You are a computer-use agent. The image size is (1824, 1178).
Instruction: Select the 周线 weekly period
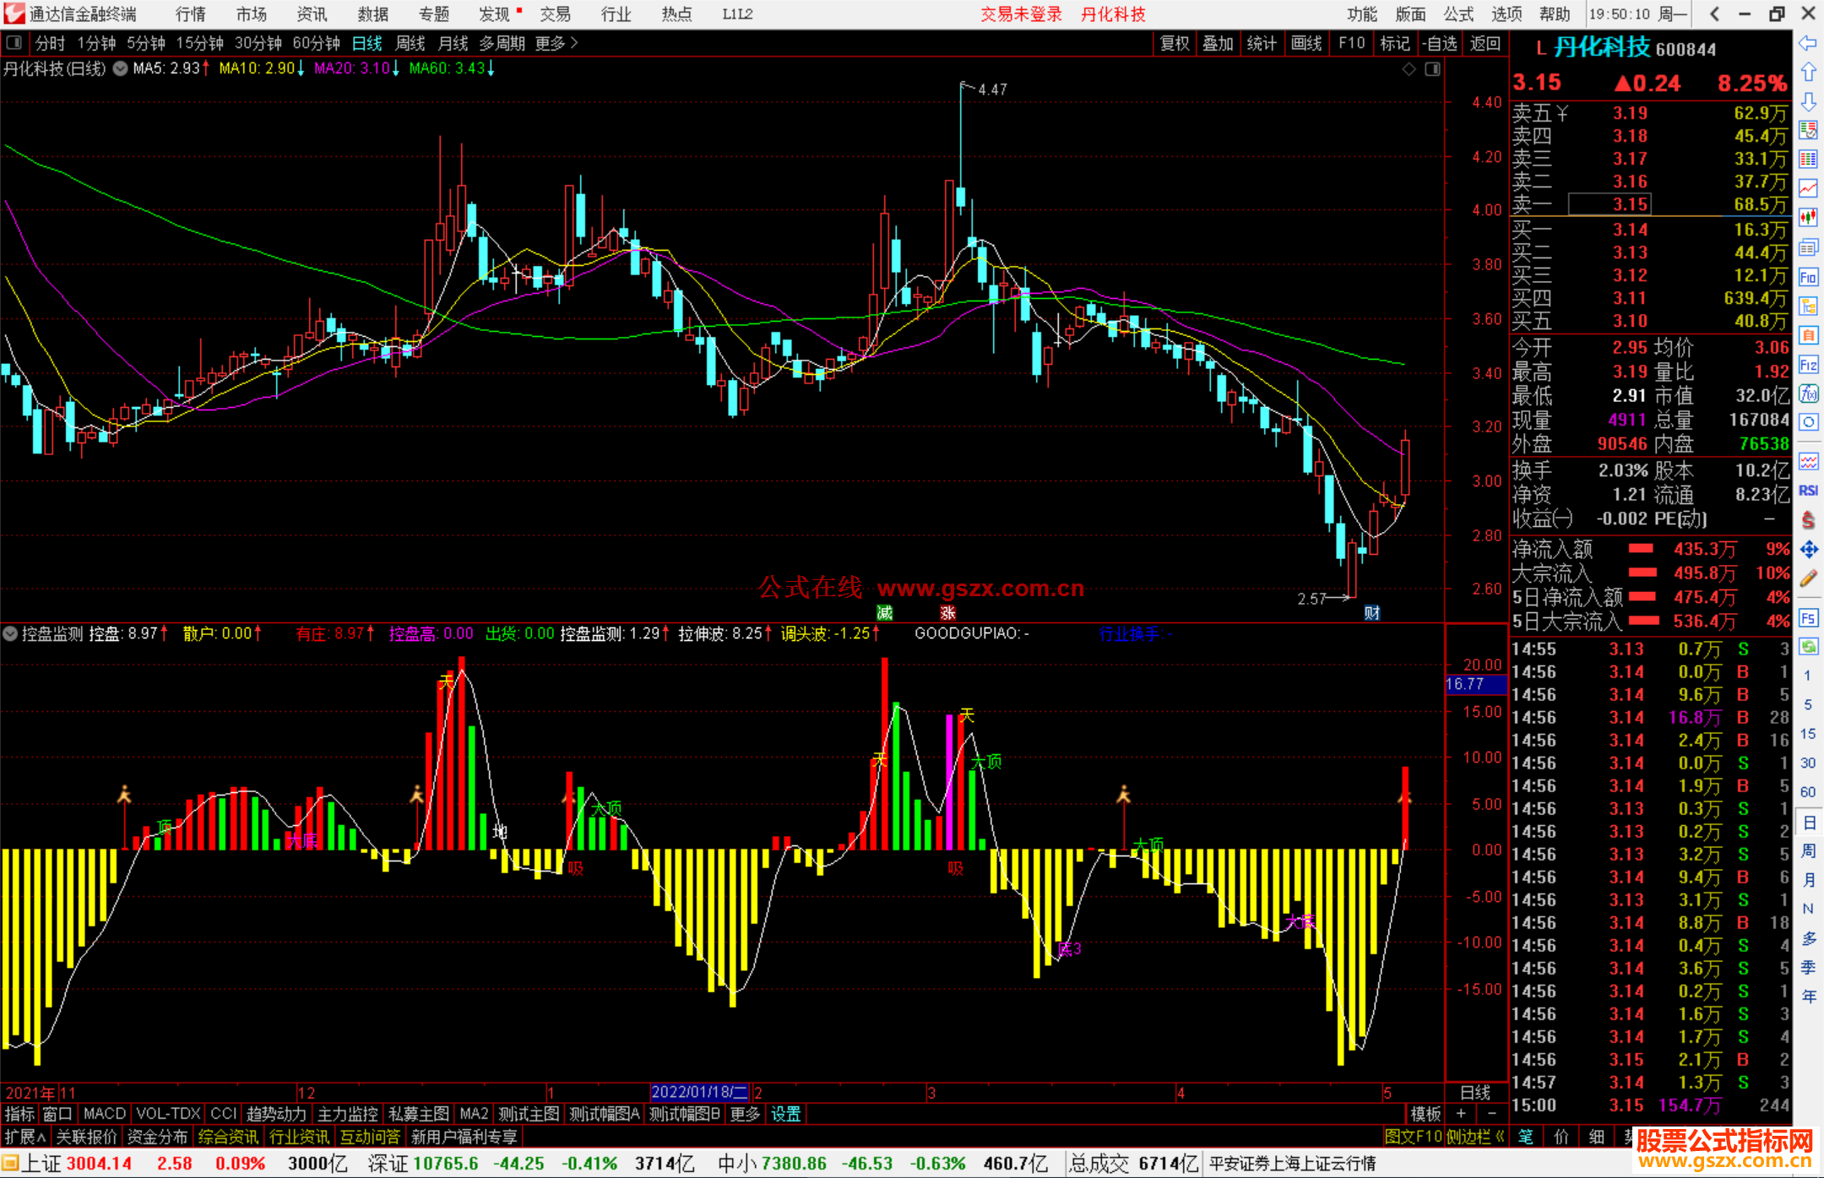(410, 43)
